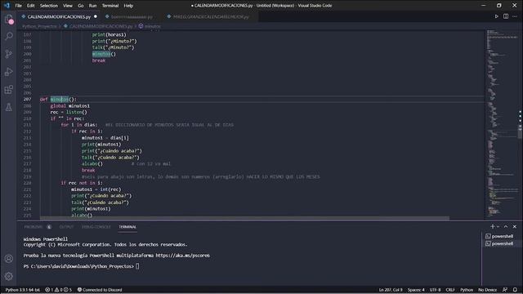The width and height of the screenshot is (523, 294).
Task: Open the Extensions view
Action: point(9,89)
